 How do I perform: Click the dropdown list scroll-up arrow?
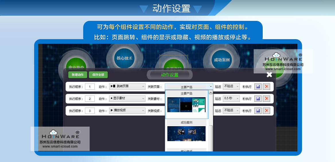(211, 92)
